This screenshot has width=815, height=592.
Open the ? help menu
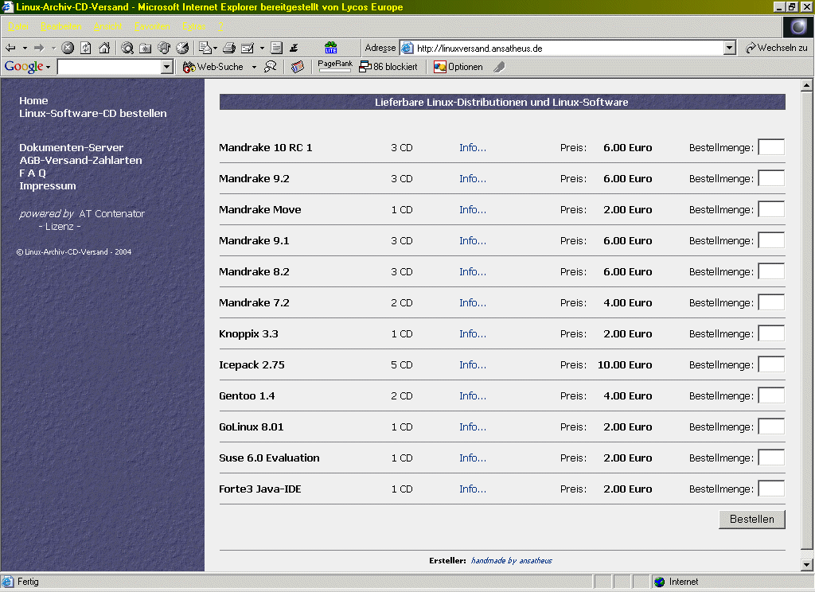(221, 26)
